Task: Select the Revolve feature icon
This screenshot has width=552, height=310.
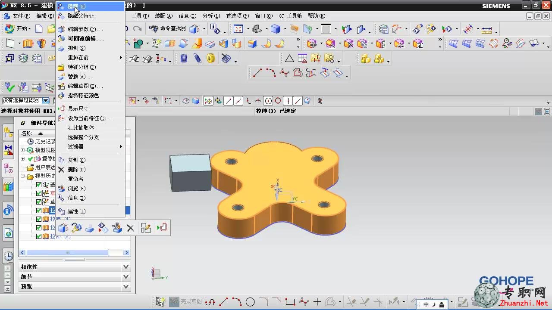Action: 41,43
